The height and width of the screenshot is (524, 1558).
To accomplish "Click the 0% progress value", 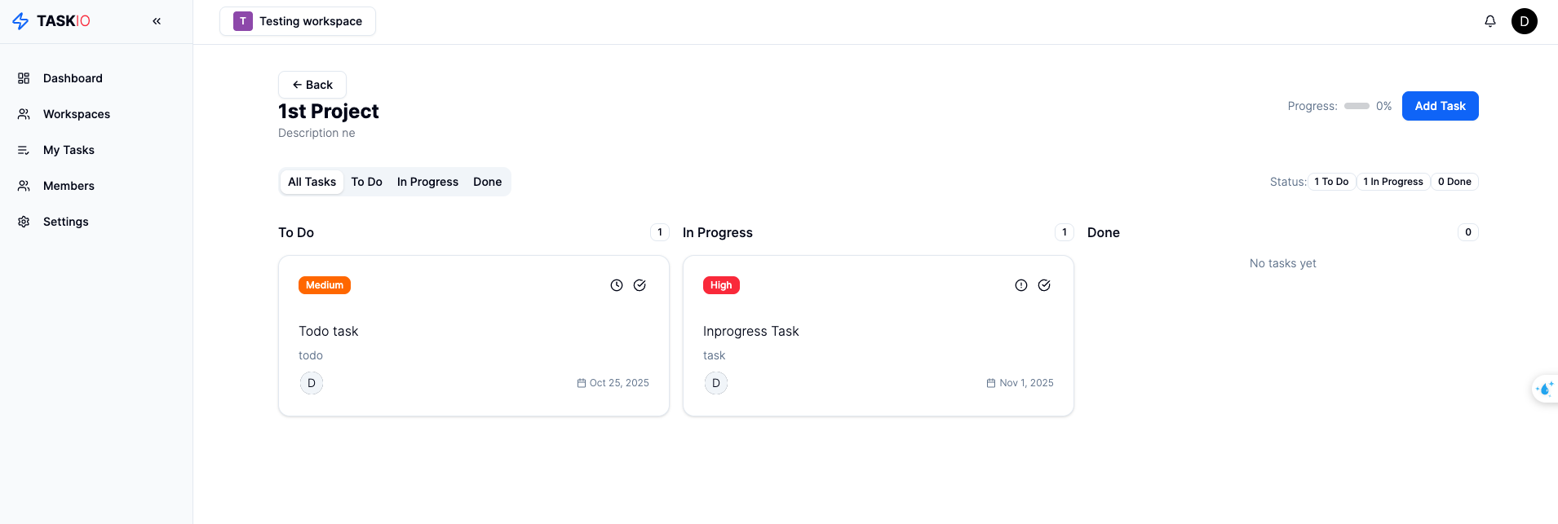I will coord(1384,106).
